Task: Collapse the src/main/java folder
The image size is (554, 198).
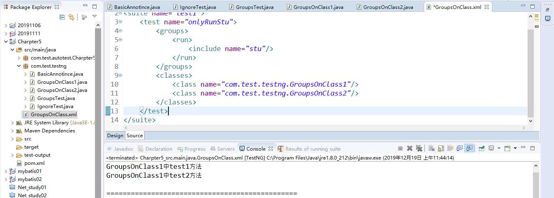Action: (x=12, y=49)
